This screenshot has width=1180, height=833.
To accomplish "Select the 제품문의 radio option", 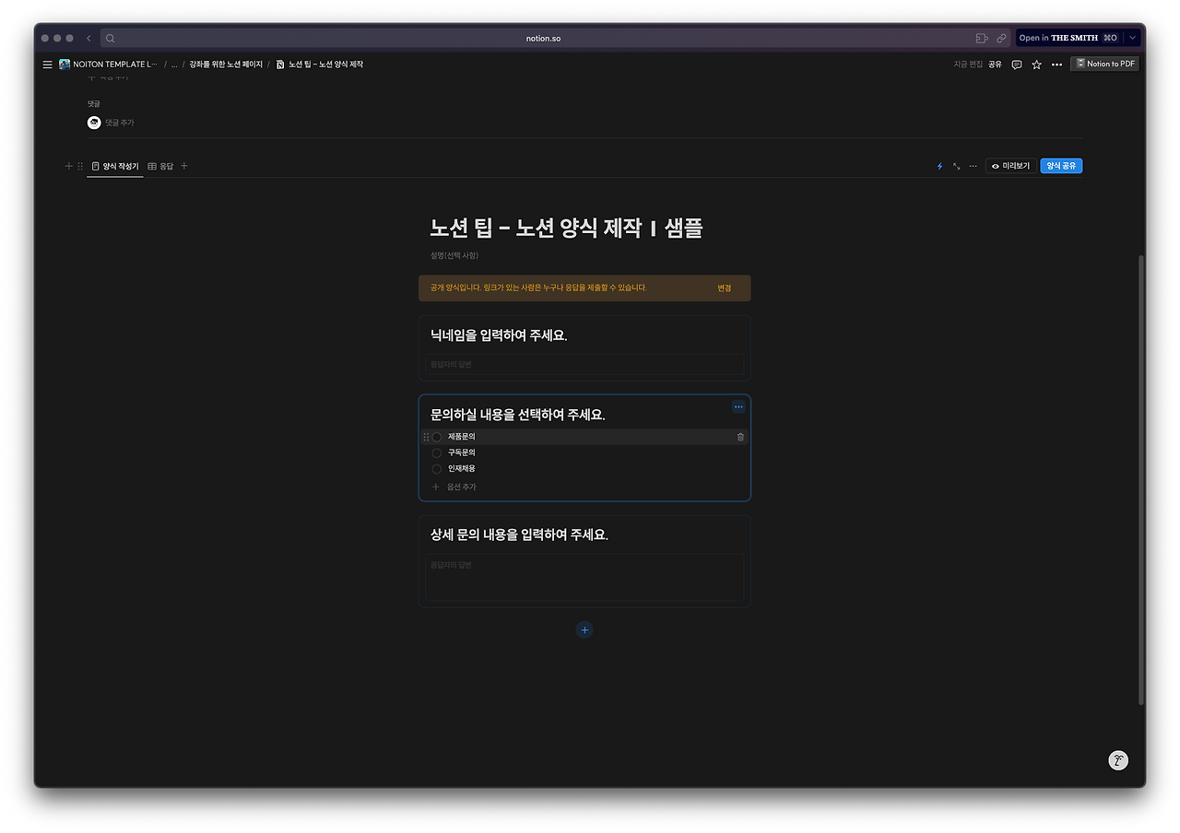I will coord(436,436).
